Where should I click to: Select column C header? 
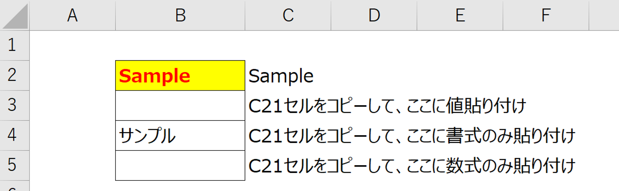point(288,15)
